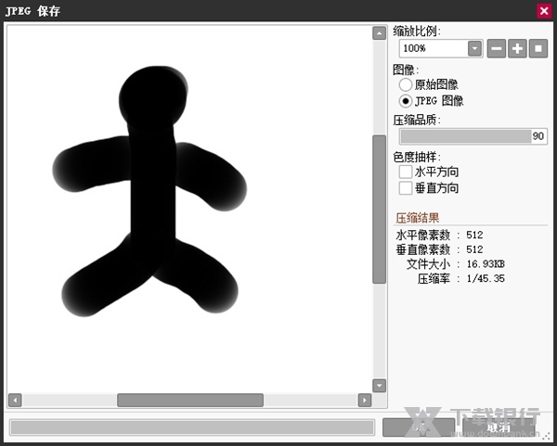
Task: Select the JPEG 图像 radio button
Action: coord(406,100)
